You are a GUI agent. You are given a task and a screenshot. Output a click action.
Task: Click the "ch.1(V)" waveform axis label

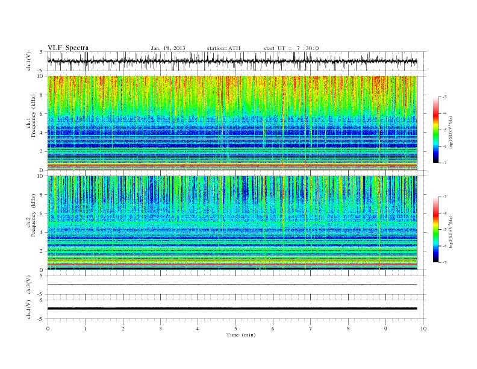pyautogui.click(x=28, y=61)
